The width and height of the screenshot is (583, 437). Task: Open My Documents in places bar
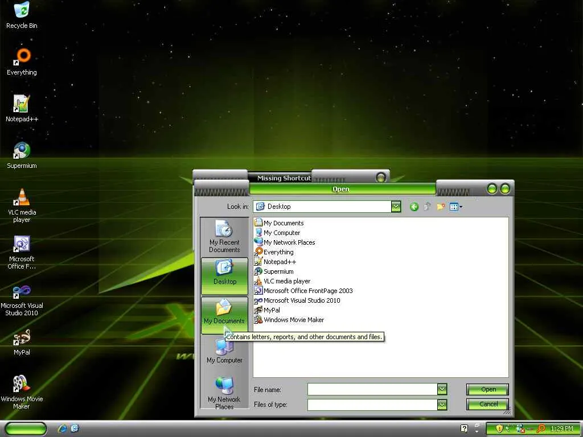click(x=224, y=315)
